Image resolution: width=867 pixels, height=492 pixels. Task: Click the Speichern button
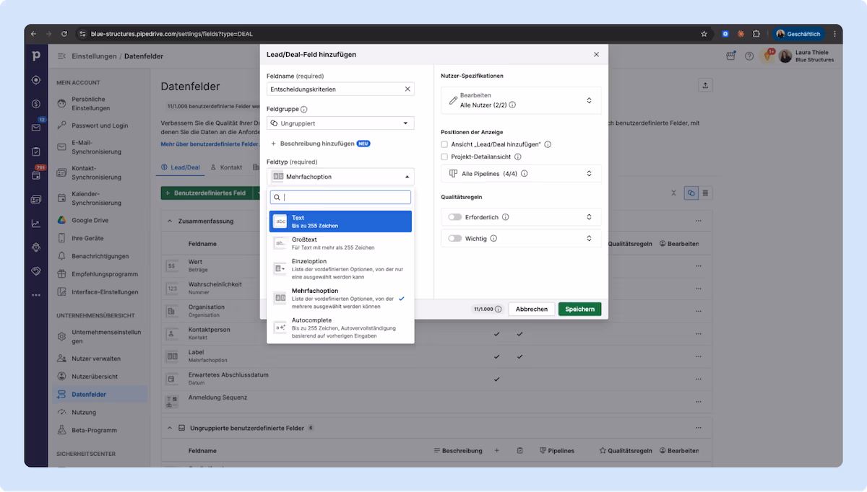click(x=579, y=309)
